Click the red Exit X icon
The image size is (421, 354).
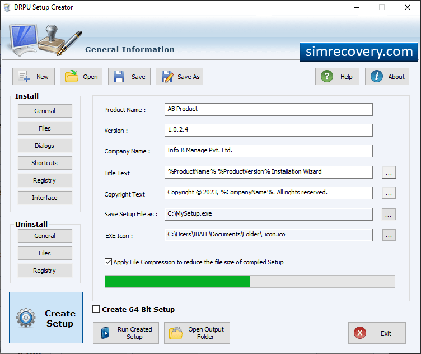[x=360, y=333]
